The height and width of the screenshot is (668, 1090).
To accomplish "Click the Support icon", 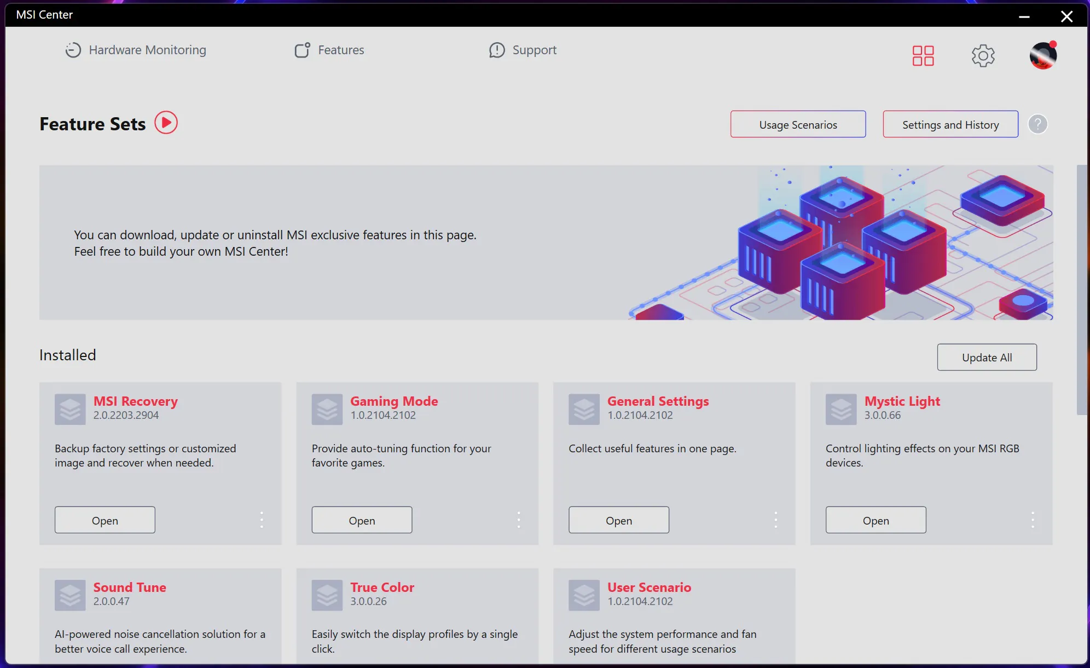I will 496,49.
